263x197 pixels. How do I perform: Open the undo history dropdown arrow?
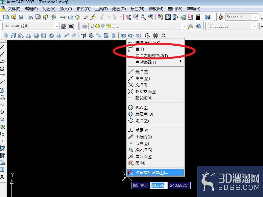(109, 17)
